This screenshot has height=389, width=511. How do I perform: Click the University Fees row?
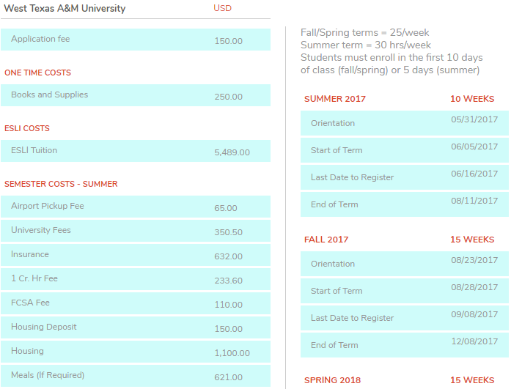click(136, 231)
